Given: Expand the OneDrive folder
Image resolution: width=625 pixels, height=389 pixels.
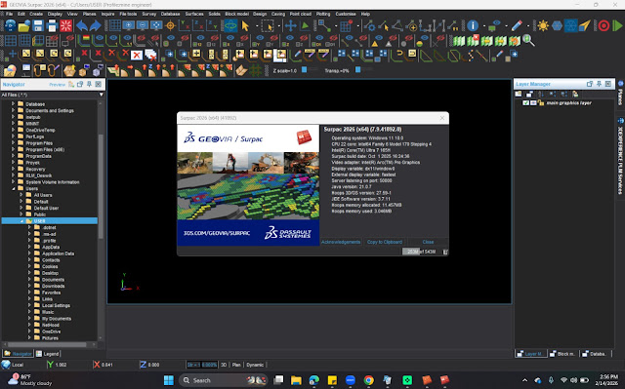Looking at the screenshot, I should (x=29, y=331).
